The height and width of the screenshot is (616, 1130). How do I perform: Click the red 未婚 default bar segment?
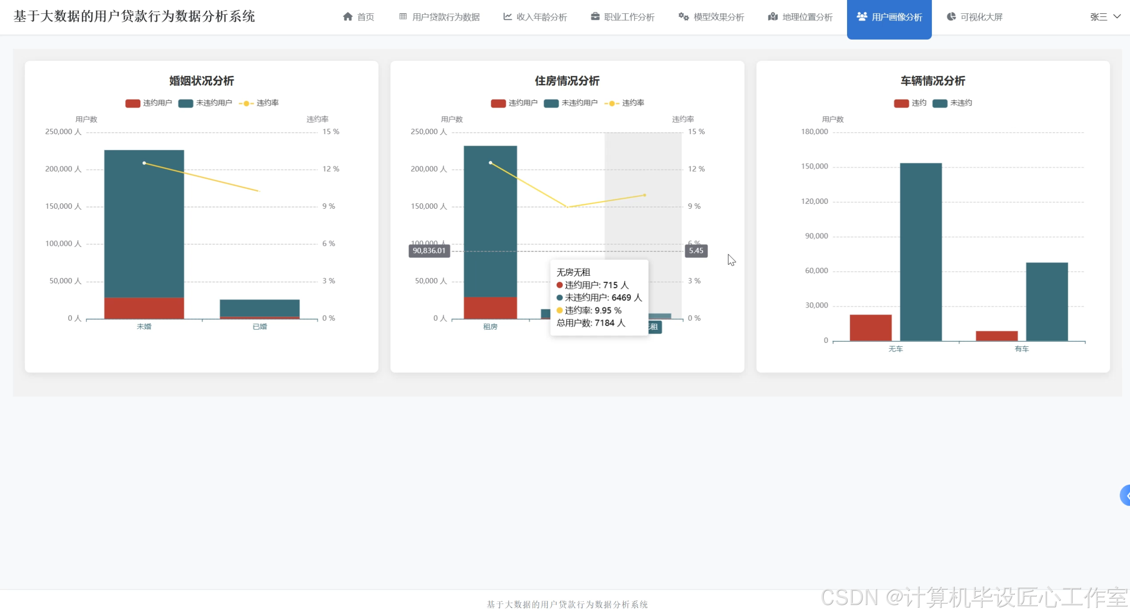(144, 308)
